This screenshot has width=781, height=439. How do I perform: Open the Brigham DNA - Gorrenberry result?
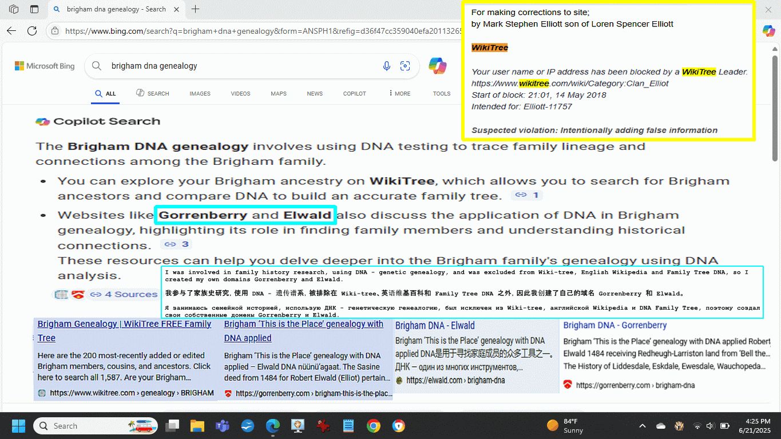(x=615, y=325)
